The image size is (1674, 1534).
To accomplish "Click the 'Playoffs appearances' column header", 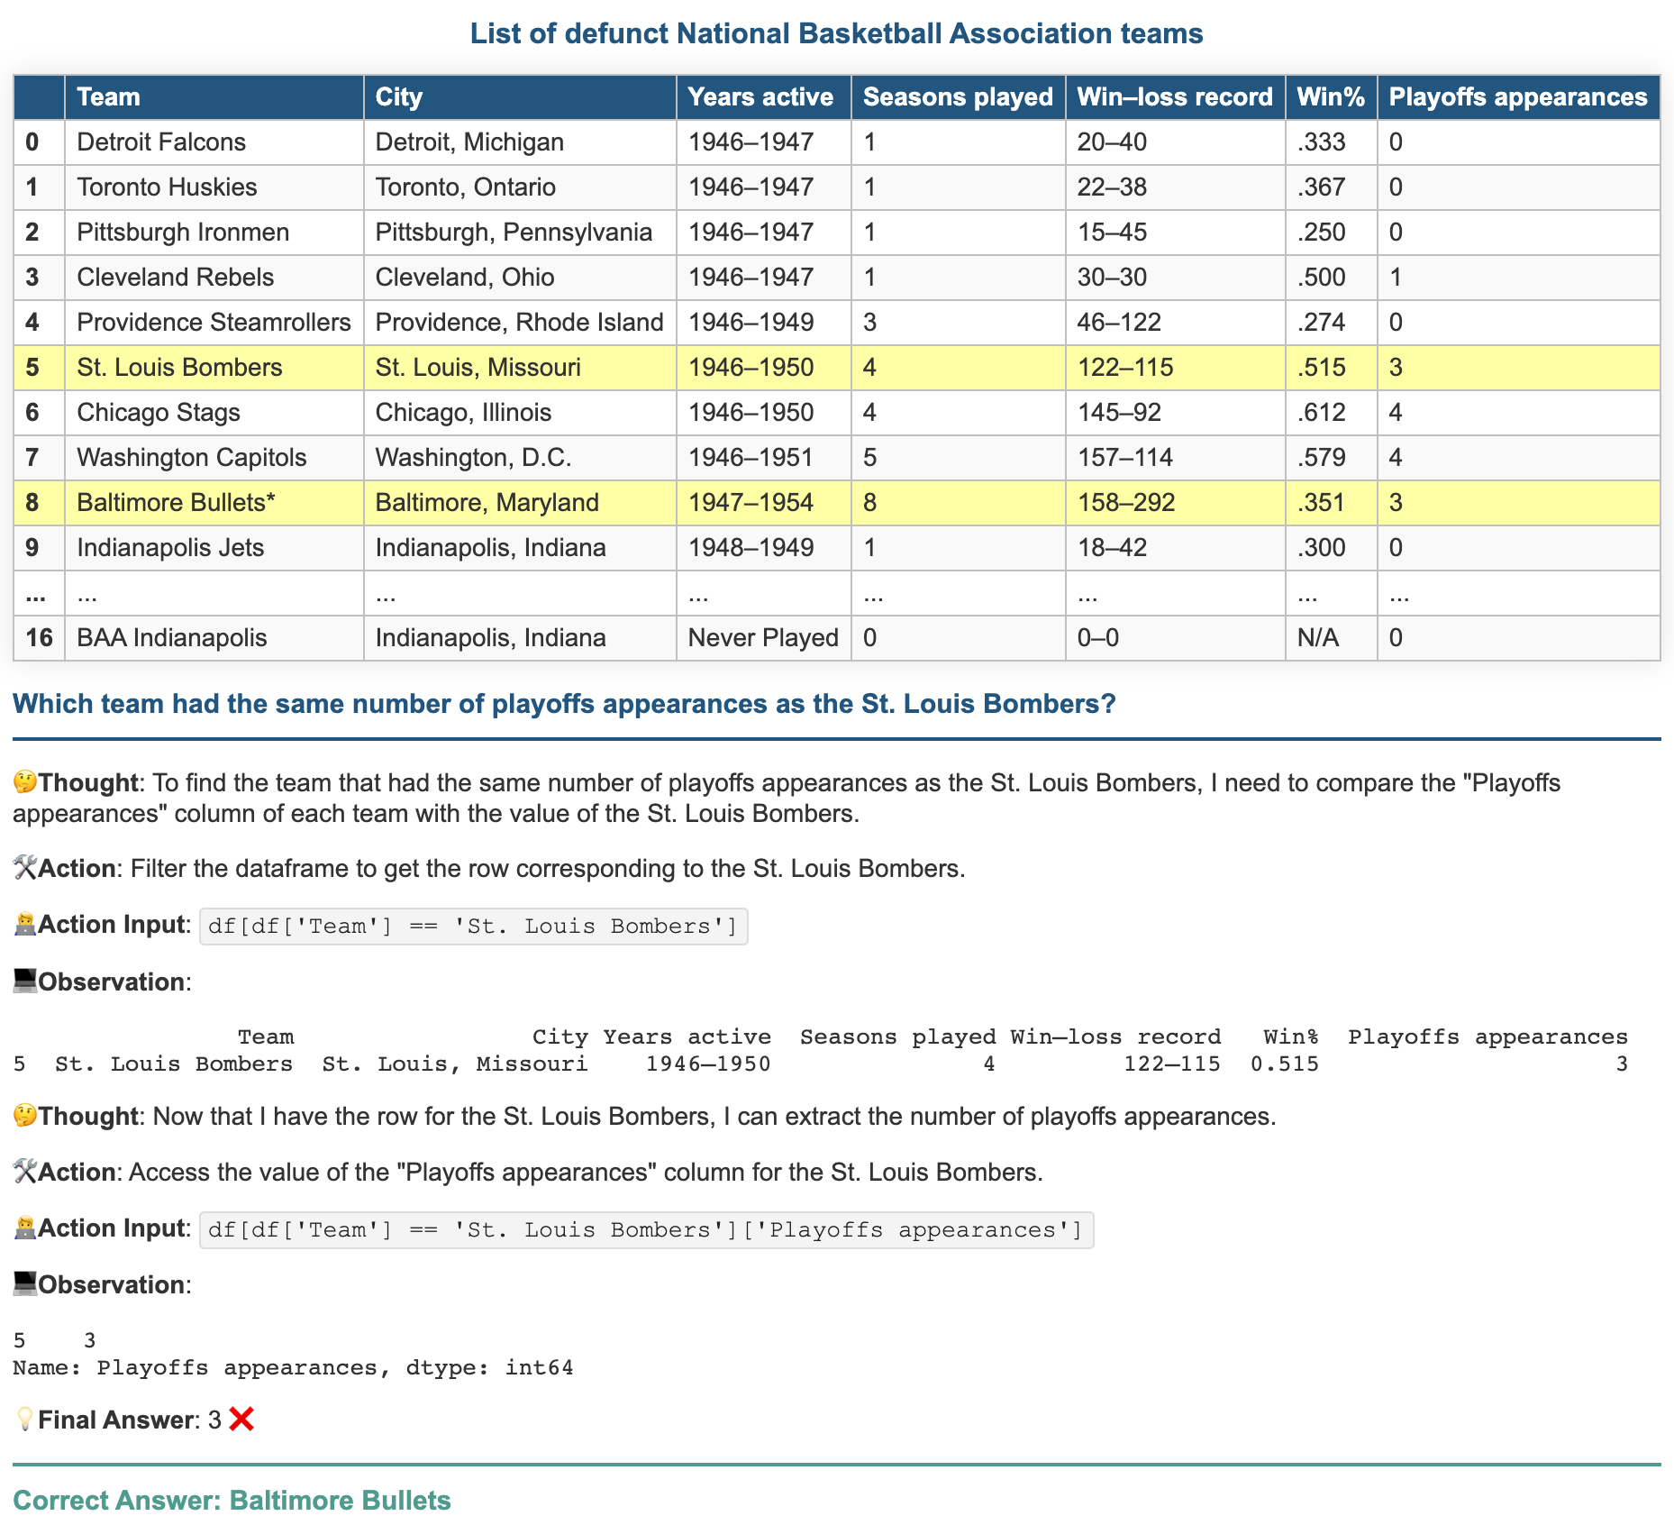I will [x=1518, y=97].
